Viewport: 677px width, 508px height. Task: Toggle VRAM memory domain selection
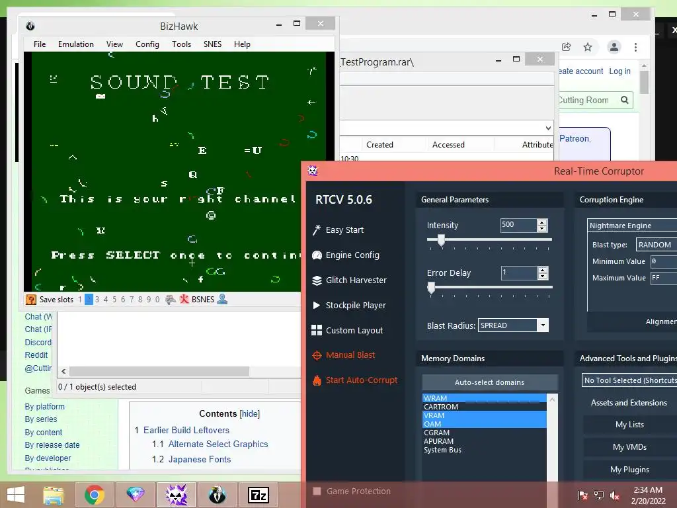coord(484,415)
